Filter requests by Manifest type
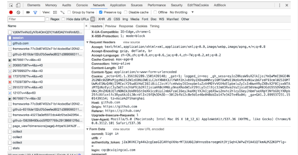Screen dimensions: 298x155 tap(173, 19)
